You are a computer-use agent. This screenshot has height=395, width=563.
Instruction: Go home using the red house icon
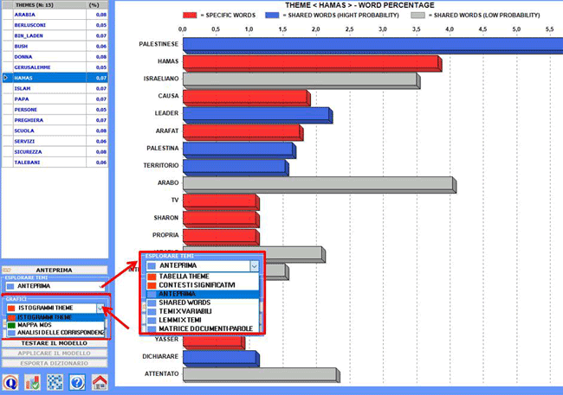100,382
